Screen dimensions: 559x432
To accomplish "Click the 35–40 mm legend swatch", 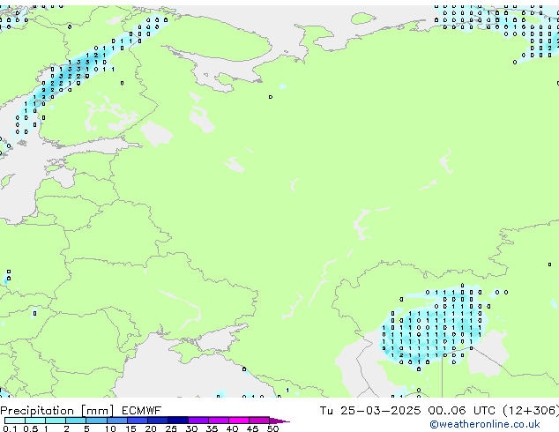I will [x=219, y=421].
